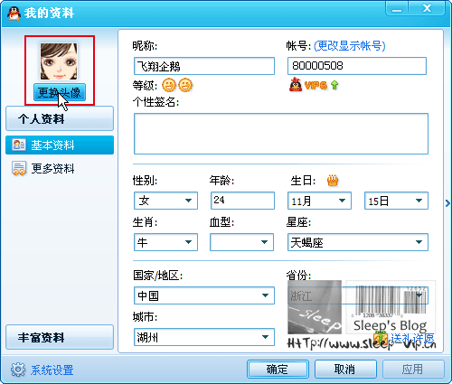Open the 丰富资料 section header
The width and height of the screenshot is (452, 384).
[x=60, y=337]
